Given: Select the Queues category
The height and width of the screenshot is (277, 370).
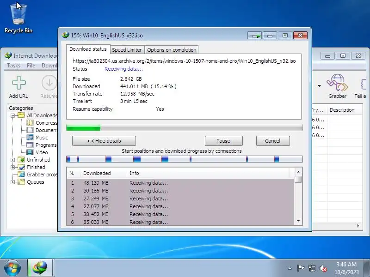Looking at the screenshot, I should point(31,182).
